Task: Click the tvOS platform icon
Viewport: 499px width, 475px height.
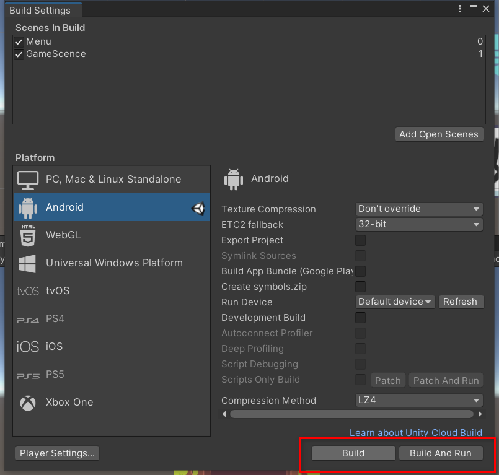Action: point(28,291)
